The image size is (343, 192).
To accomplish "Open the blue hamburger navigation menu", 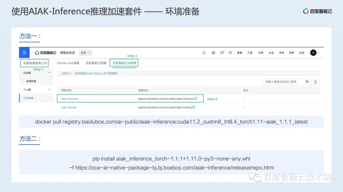I will pyautogui.click(x=24, y=53).
